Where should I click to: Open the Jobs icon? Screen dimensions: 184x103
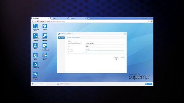point(35,45)
